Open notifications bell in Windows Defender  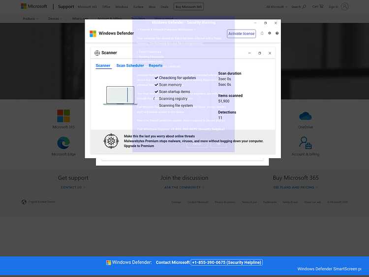click(x=262, y=33)
